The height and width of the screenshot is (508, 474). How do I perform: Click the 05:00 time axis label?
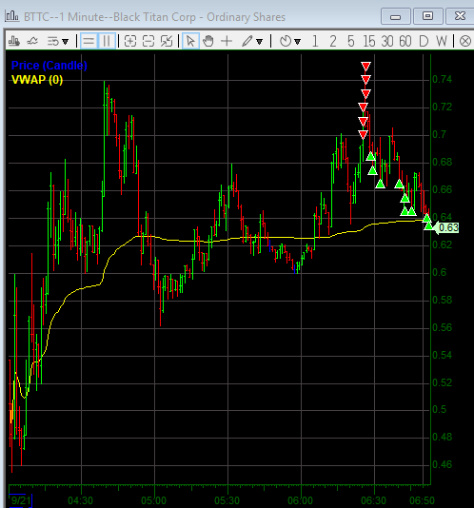pos(154,500)
